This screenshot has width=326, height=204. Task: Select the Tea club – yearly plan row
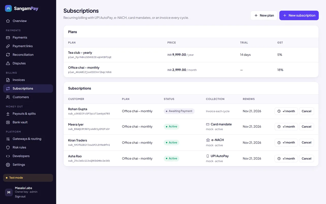191,55
